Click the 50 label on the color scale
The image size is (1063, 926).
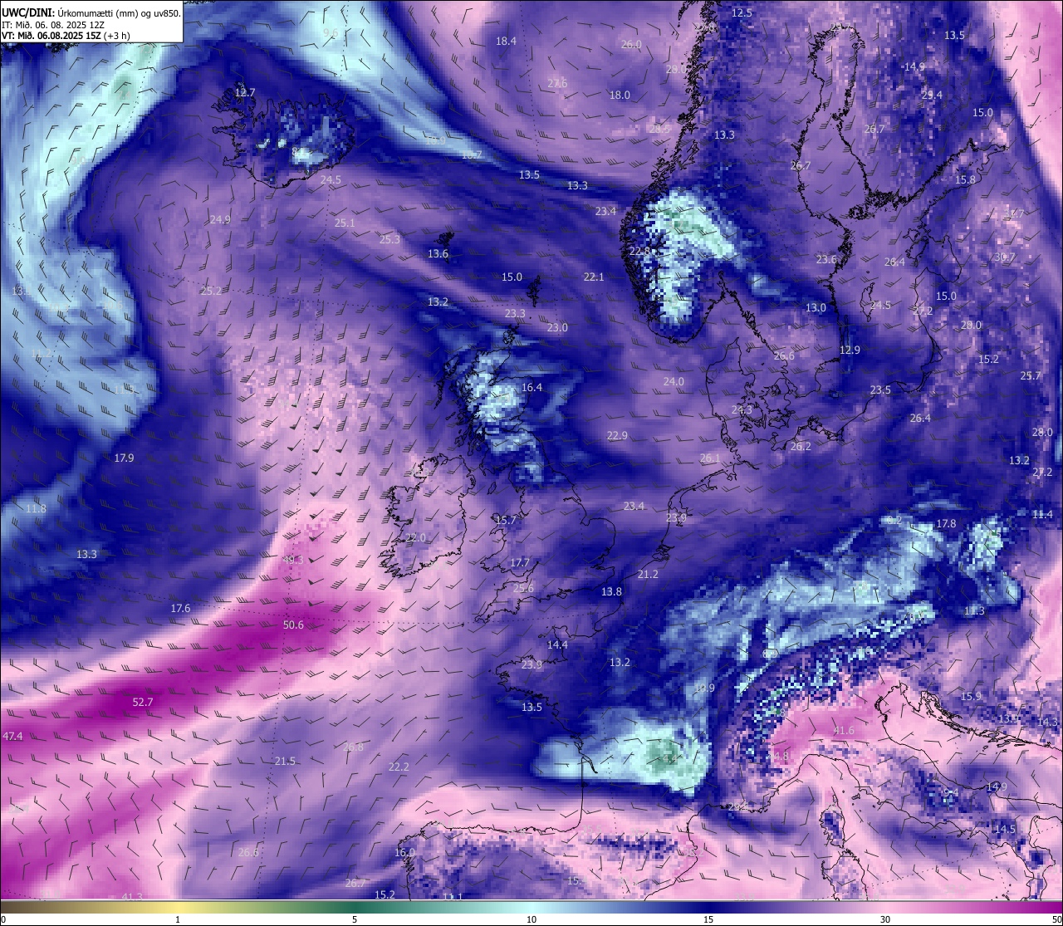1056,919
